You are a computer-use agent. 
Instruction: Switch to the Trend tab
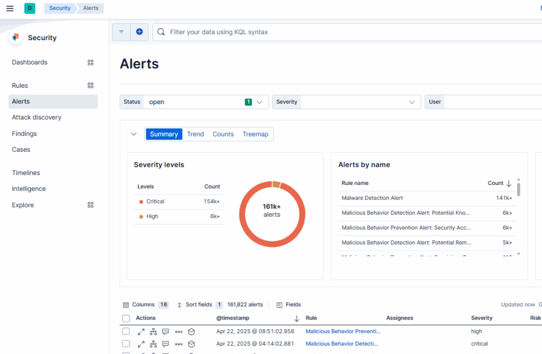tap(195, 134)
